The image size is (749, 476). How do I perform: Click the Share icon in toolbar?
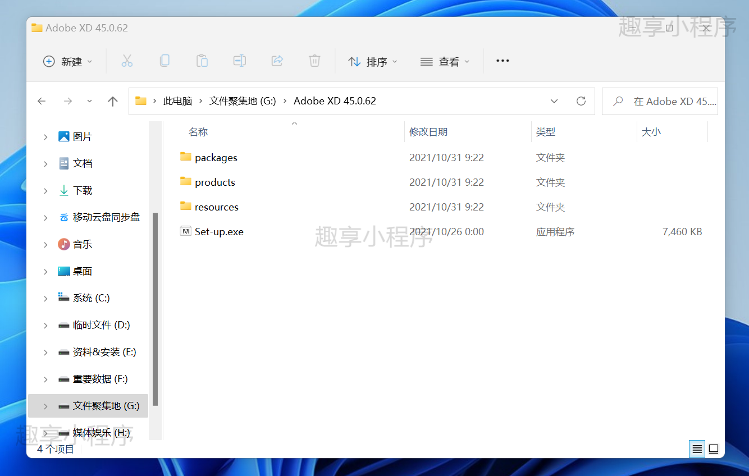click(277, 61)
